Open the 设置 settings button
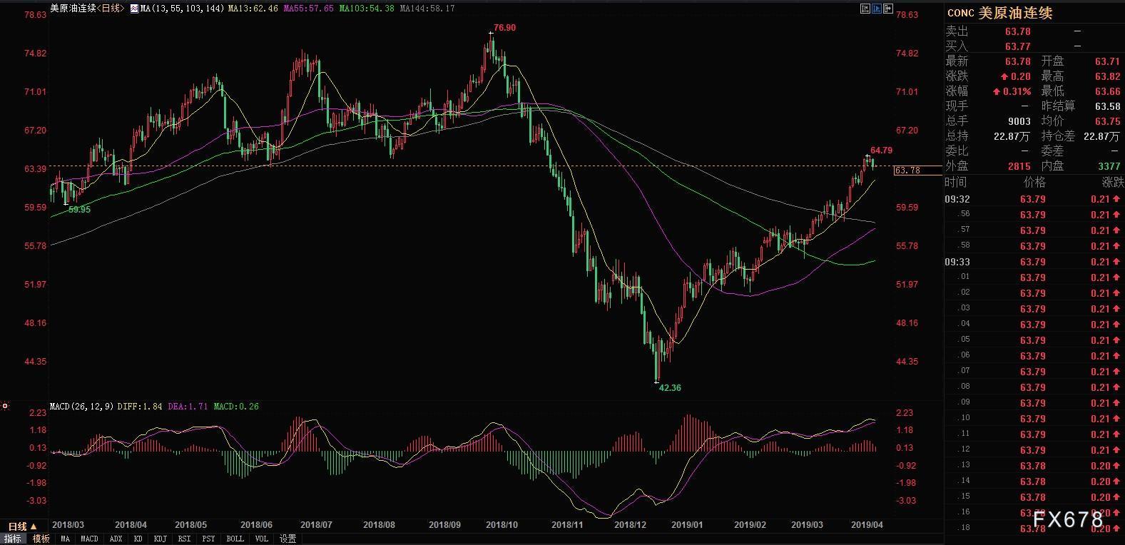The image size is (1125, 545). pos(287,539)
